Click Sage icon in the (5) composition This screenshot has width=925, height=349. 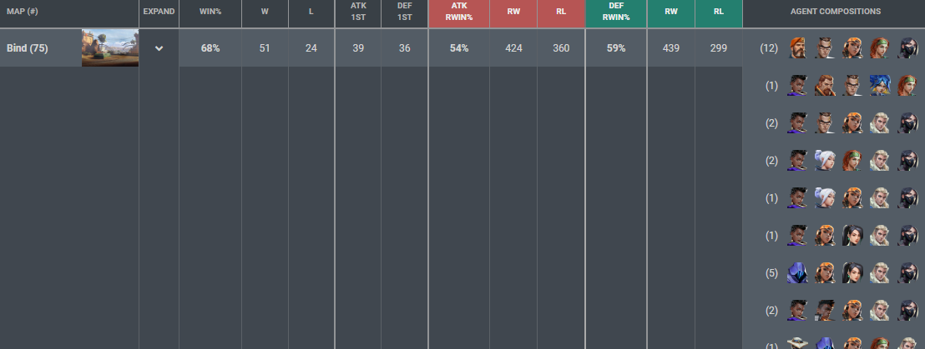pos(852,273)
